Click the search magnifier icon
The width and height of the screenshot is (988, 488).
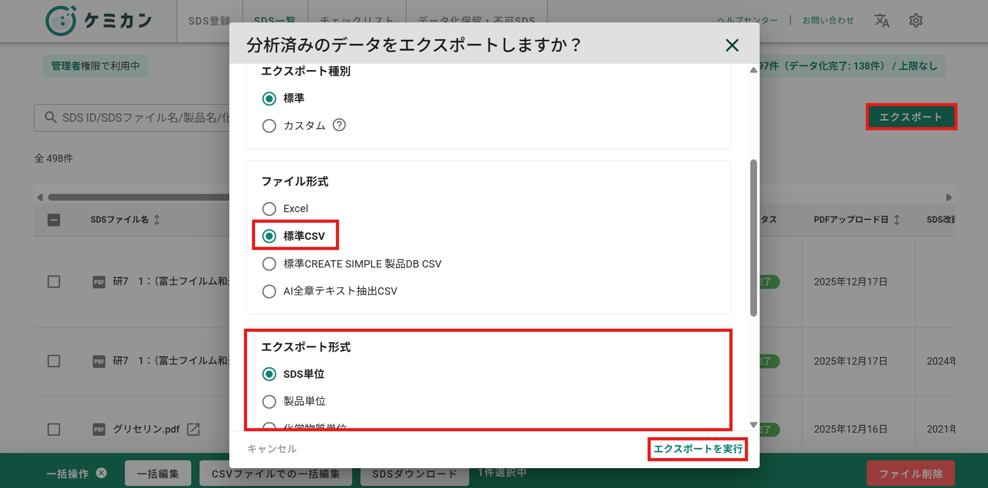coord(51,117)
